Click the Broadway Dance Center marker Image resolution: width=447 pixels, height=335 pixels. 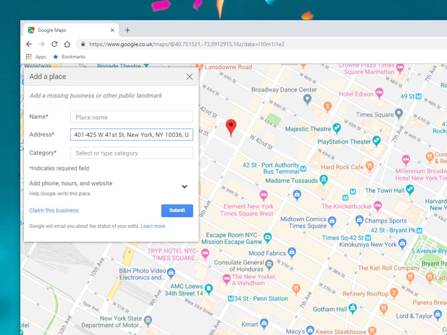pyautogui.click(x=307, y=99)
